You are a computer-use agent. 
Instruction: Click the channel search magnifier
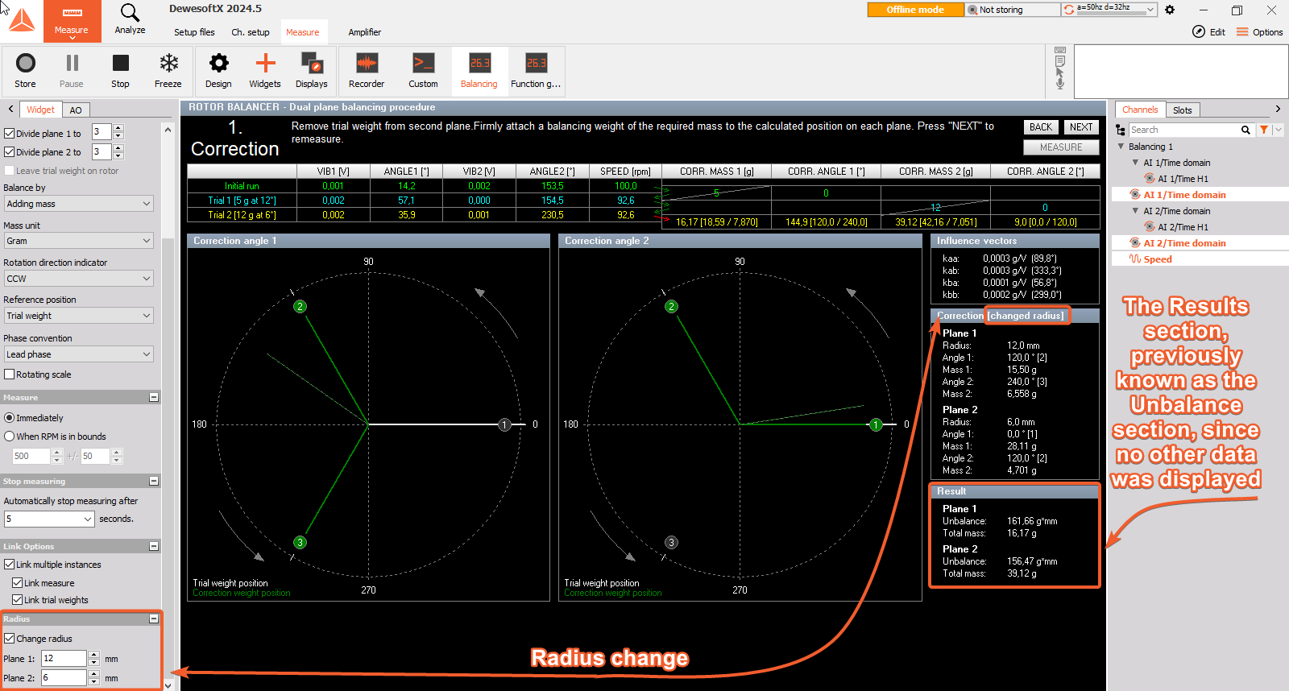[1245, 130]
